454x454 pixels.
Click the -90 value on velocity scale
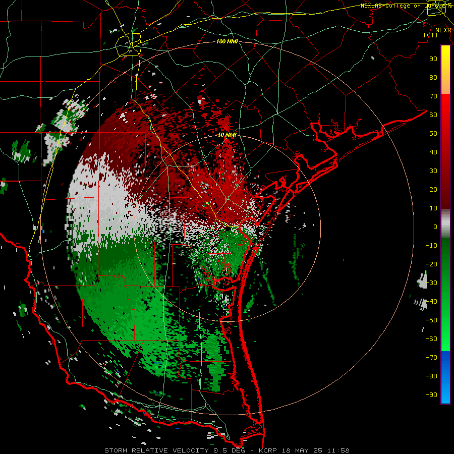pos(431,395)
